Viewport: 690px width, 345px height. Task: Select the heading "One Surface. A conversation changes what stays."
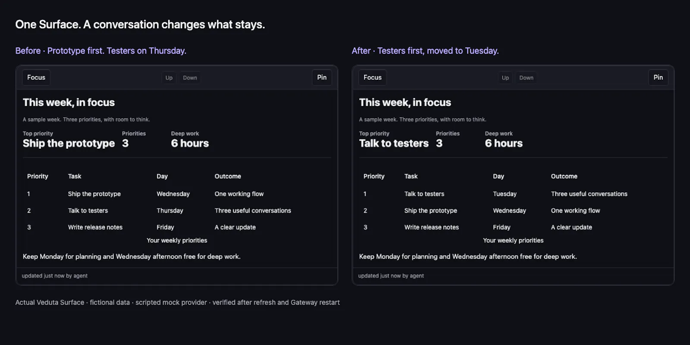pyautogui.click(x=140, y=25)
